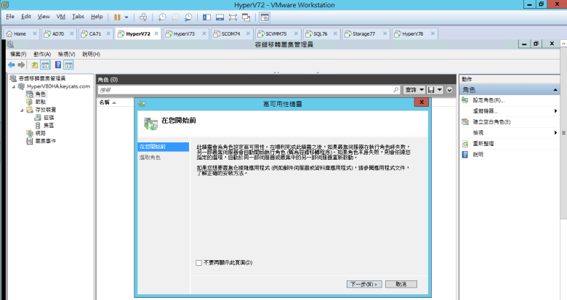Viewport: 567px width, 300px height.
Task: Click the take snapshot clock icon
Action: coord(162,16)
